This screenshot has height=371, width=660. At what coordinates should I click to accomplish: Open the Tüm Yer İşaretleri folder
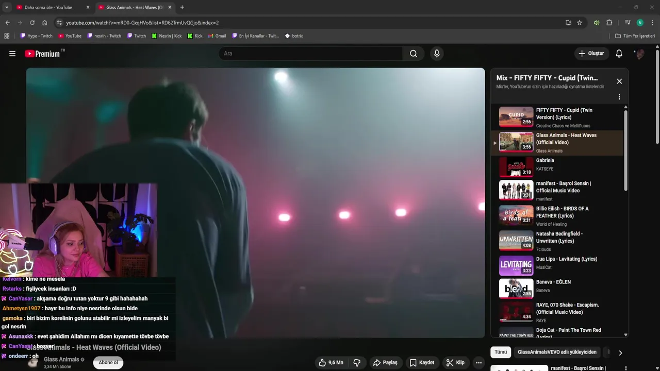635,36
